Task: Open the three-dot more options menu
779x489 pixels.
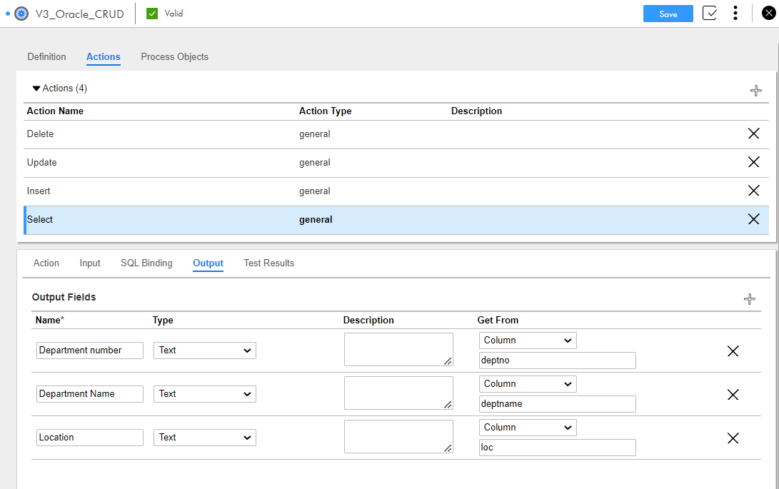Action: click(735, 14)
